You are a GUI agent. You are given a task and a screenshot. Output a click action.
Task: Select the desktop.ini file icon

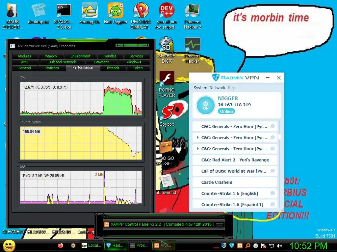[39, 13]
